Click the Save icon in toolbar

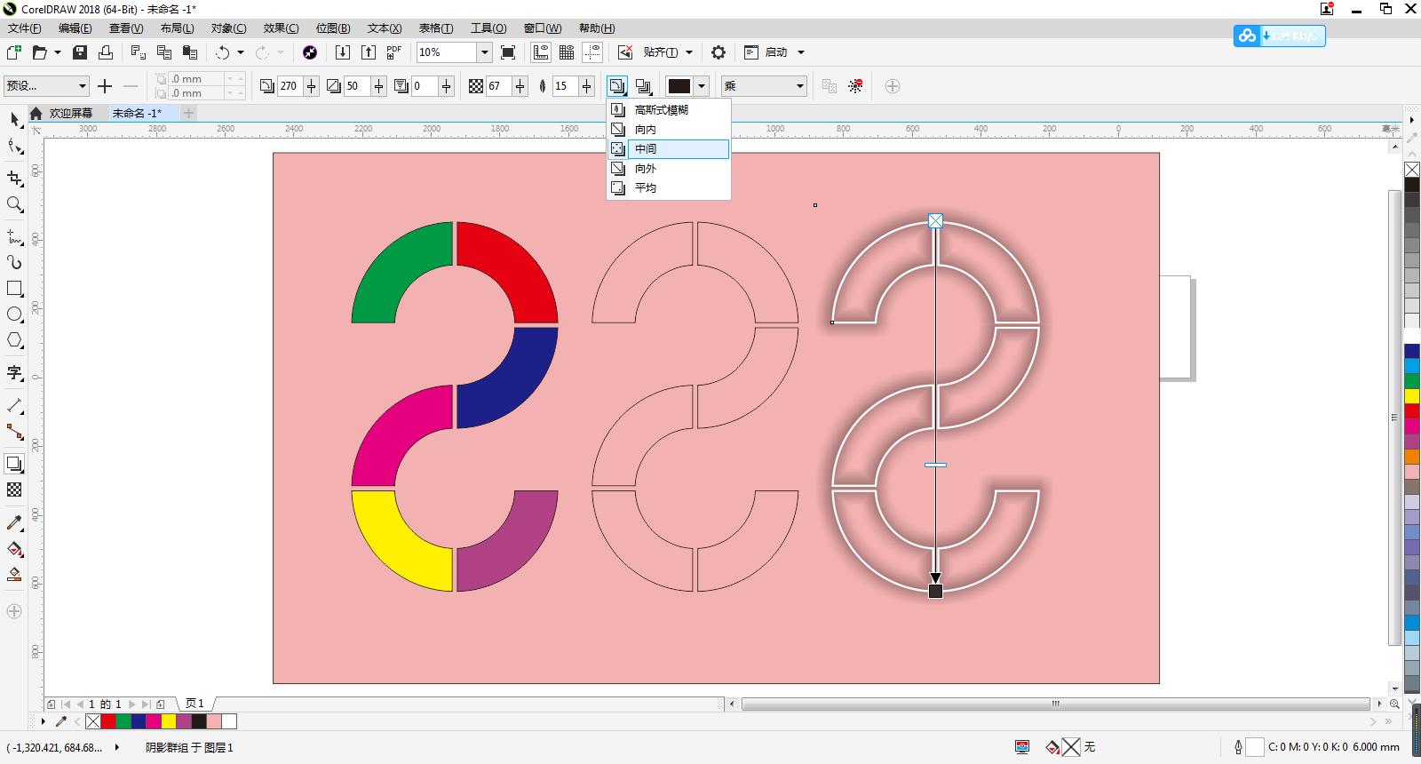[x=80, y=52]
